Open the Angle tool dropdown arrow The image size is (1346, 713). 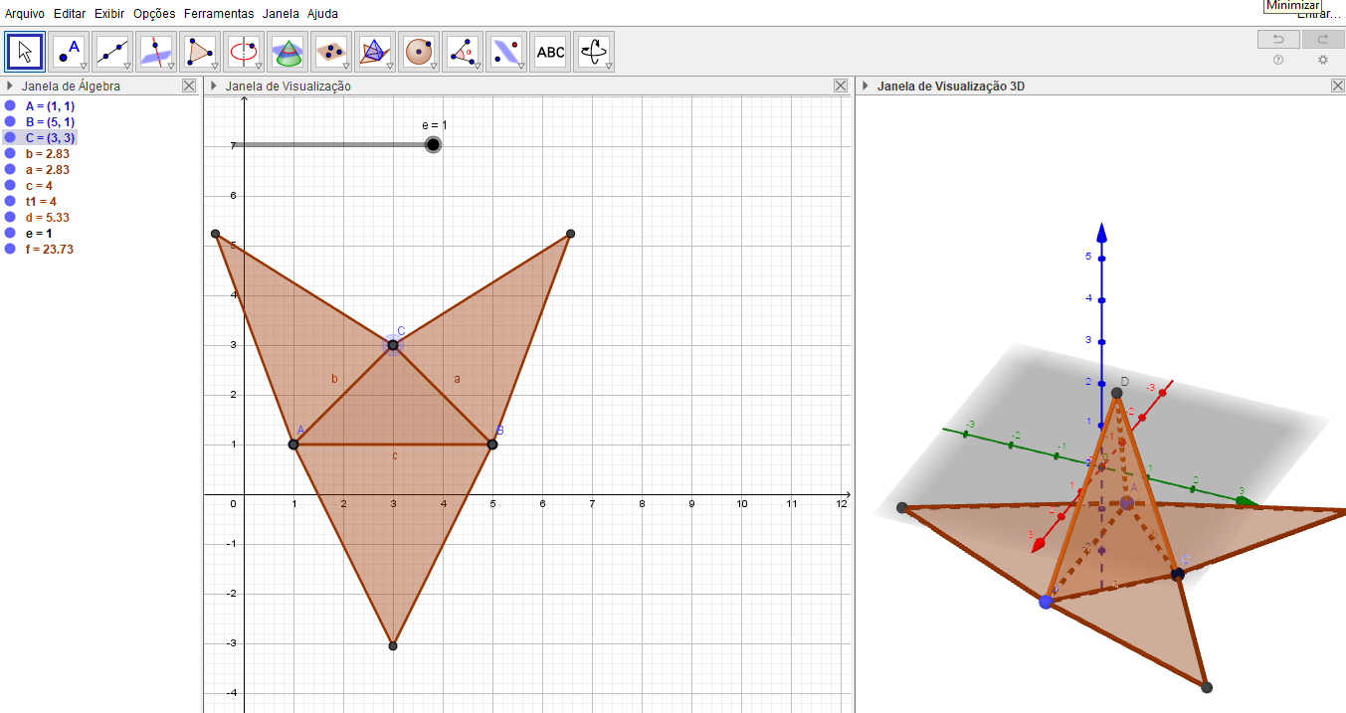(478, 66)
